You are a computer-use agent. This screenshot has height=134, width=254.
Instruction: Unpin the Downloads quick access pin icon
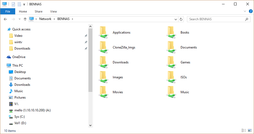point(86,48)
